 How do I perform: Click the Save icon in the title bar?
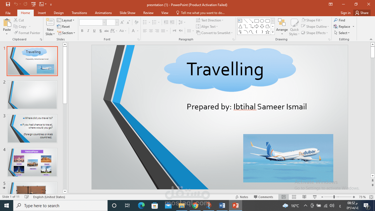click(x=8, y=4)
